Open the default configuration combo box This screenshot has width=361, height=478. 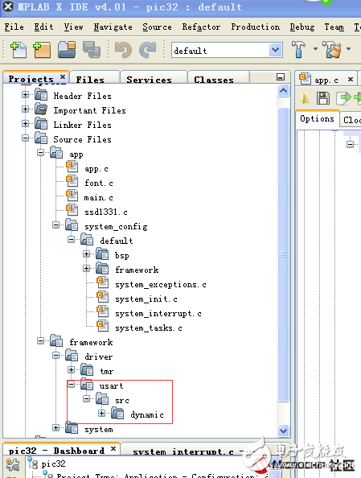coord(227,51)
